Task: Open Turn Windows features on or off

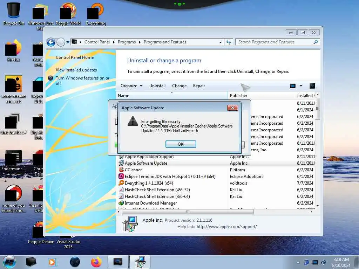Action: pyautogui.click(x=82, y=81)
